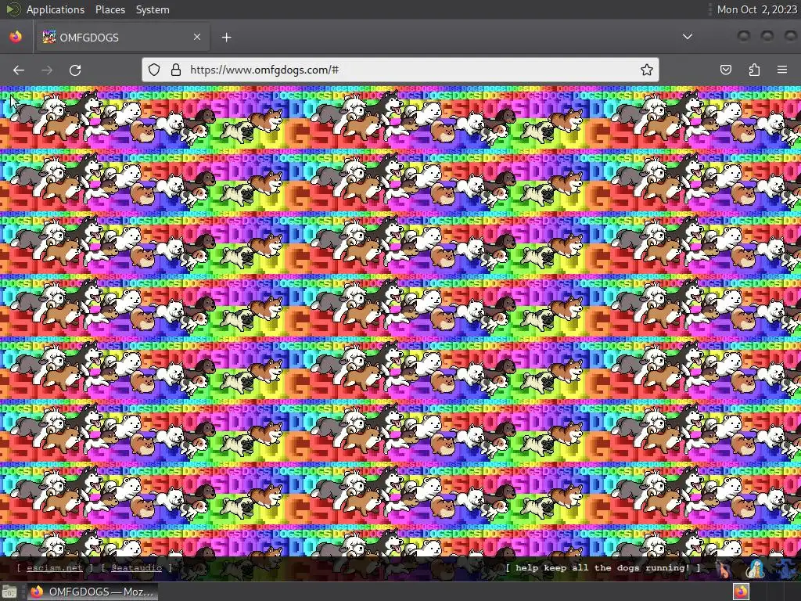
Task: Click the Firefox icon in the workspace switcher
Action: (x=742, y=592)
